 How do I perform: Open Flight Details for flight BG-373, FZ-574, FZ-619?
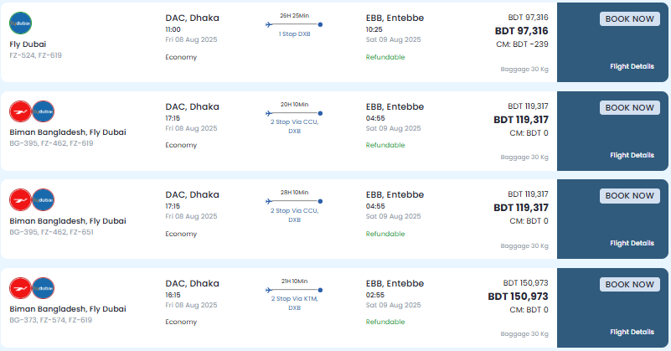coord(632,332)
